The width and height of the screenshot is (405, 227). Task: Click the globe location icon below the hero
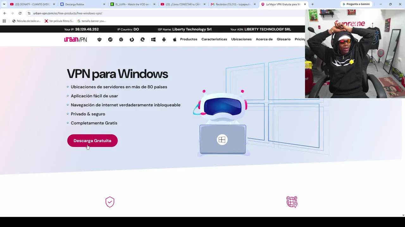tap(292, 202)
